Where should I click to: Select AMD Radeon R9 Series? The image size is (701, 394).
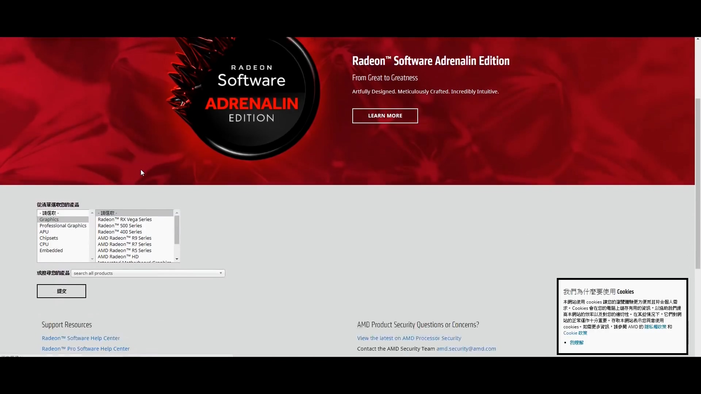[x=124, y=238]
